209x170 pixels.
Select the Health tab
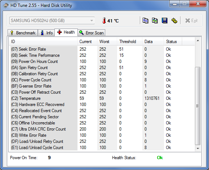[x=66, y=32]
